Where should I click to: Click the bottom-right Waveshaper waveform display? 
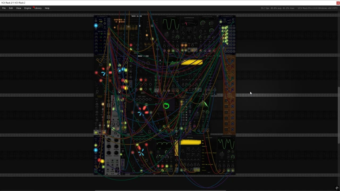(x=226, y=144)
